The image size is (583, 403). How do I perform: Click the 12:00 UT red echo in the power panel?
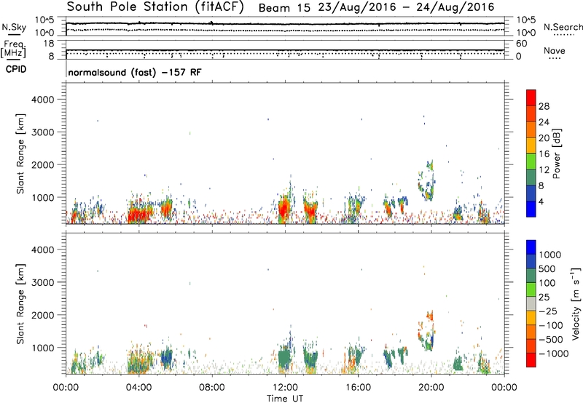[284, 210]
